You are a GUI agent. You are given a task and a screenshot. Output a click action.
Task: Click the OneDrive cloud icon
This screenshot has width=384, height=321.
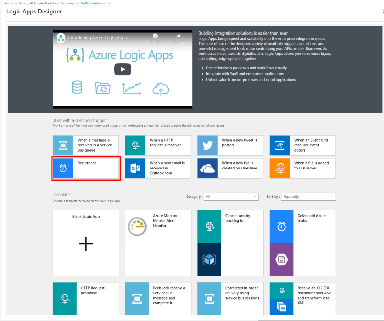[x=208, y=168]
